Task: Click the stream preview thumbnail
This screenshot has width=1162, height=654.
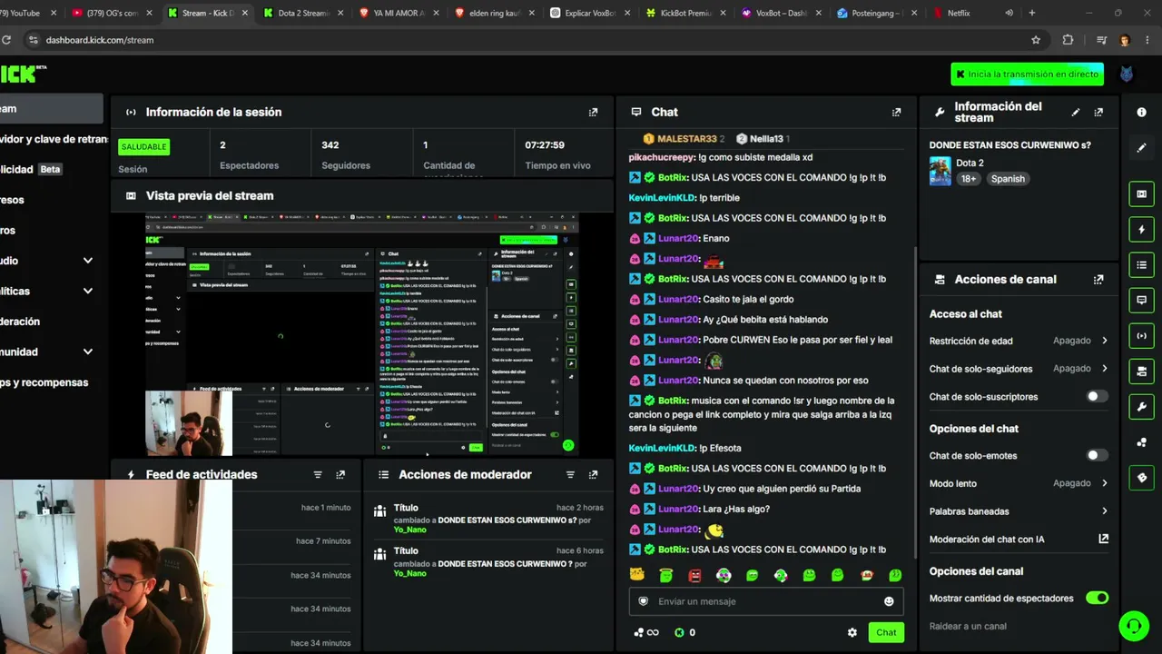Action: coord(361,334)
